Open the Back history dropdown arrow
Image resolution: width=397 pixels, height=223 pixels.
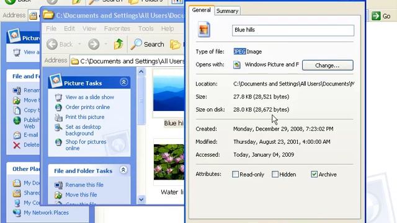(x=79, y=44)
